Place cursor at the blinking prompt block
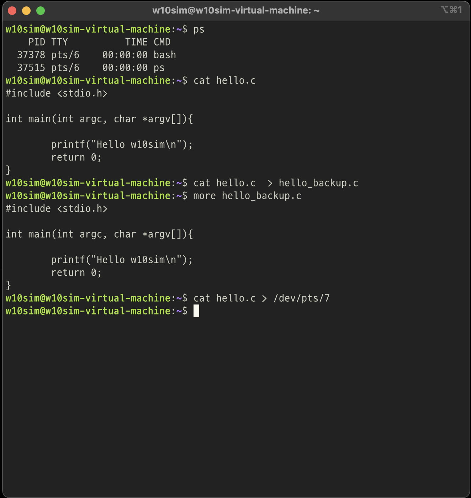The image size is (471, 498). pyautogui.click(x=196, y=311)
